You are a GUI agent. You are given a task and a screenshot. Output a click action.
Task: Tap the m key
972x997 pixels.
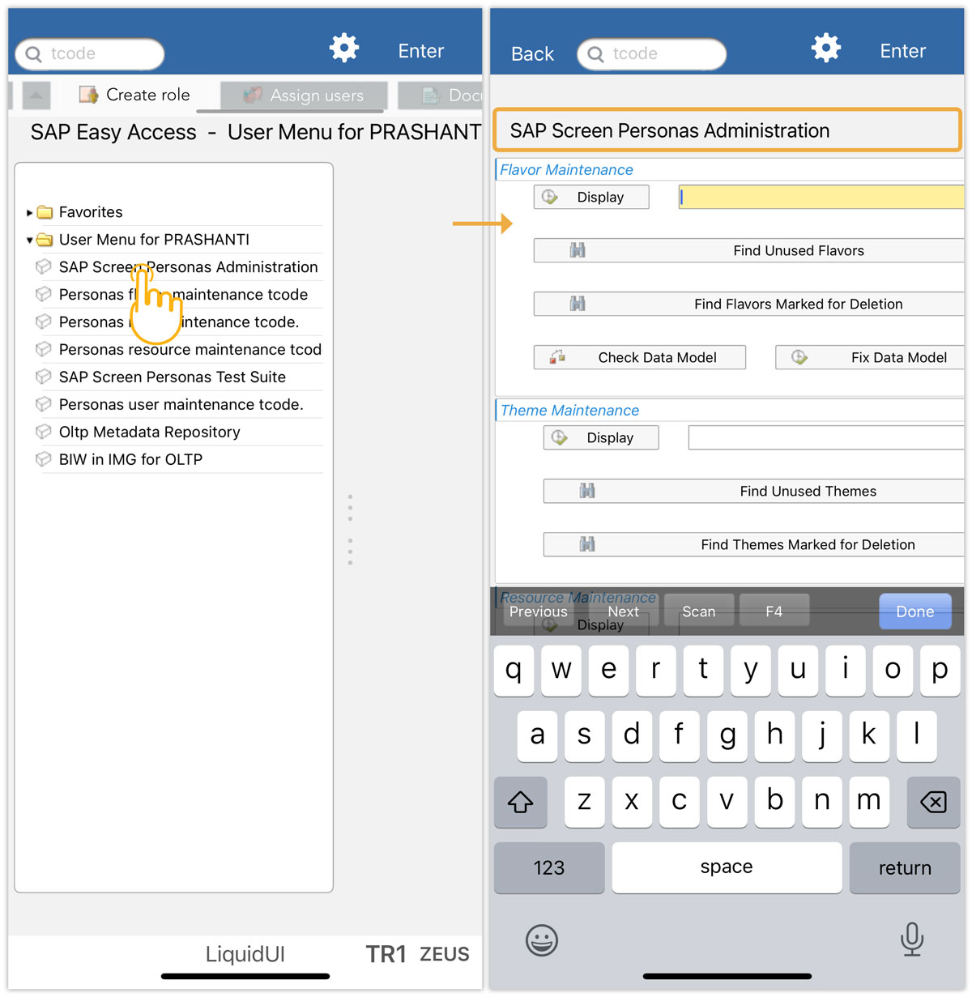pyautogui.click(x=869, y=802)
